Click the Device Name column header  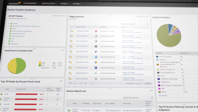tap(81, 27)
